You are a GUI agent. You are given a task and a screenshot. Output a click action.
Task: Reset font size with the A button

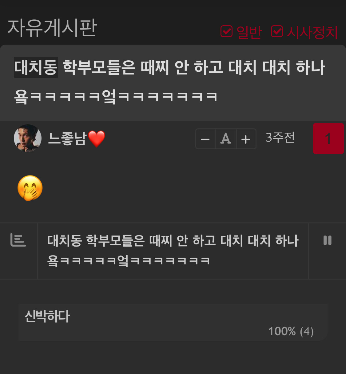226,139
